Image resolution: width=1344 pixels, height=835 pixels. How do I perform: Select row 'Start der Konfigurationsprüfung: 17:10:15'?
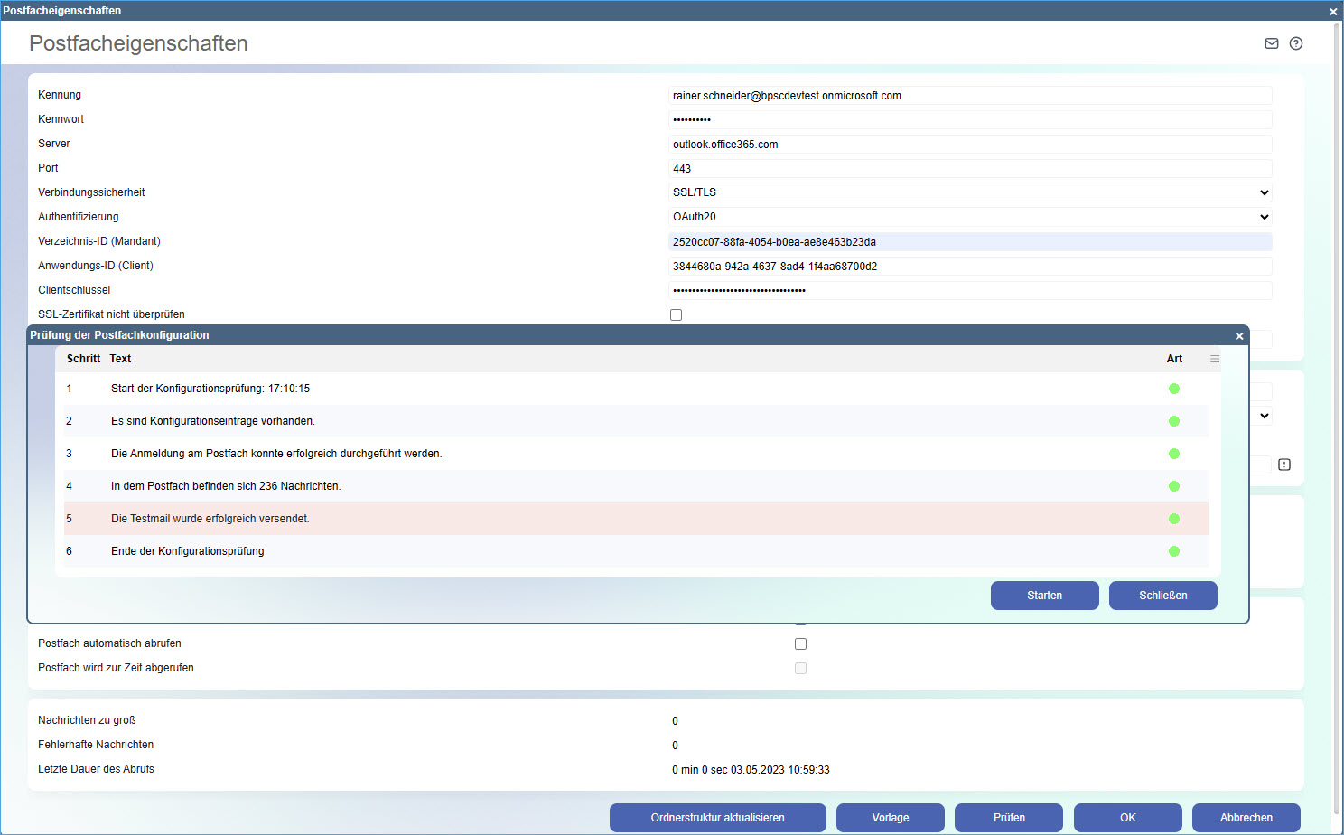point(636,389)
